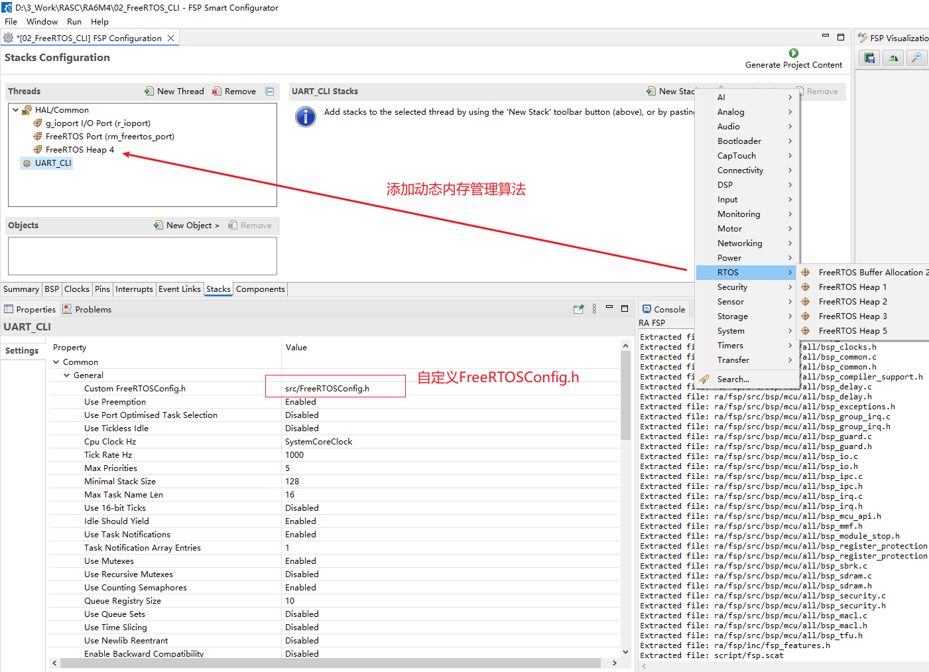Click the pin icon in the Properties view
The height and width of the screenshot is (672, 929).
point(578,309)
